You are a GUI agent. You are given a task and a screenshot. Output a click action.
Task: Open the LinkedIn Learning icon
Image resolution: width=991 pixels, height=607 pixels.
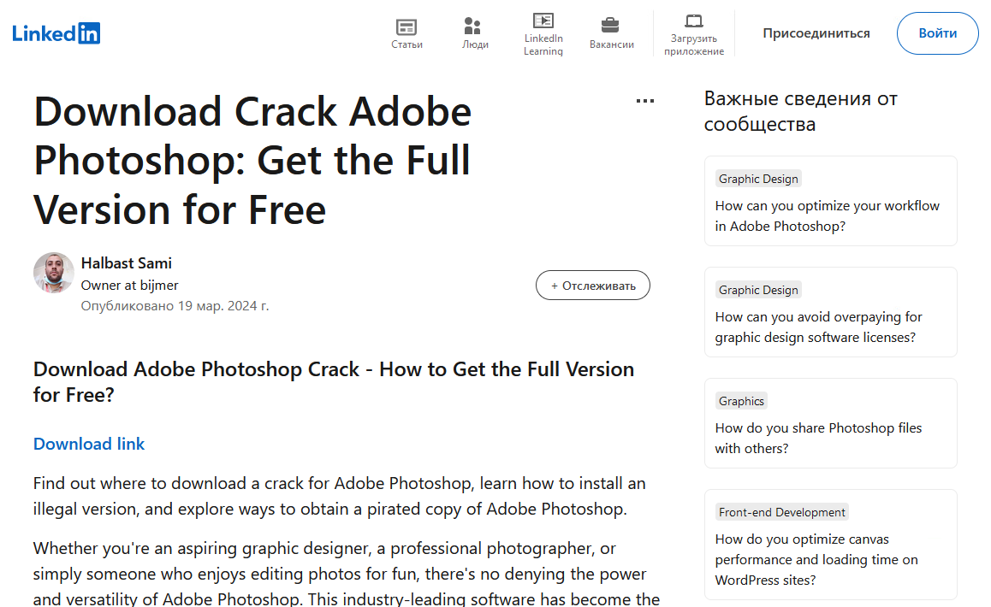point(543,21)
